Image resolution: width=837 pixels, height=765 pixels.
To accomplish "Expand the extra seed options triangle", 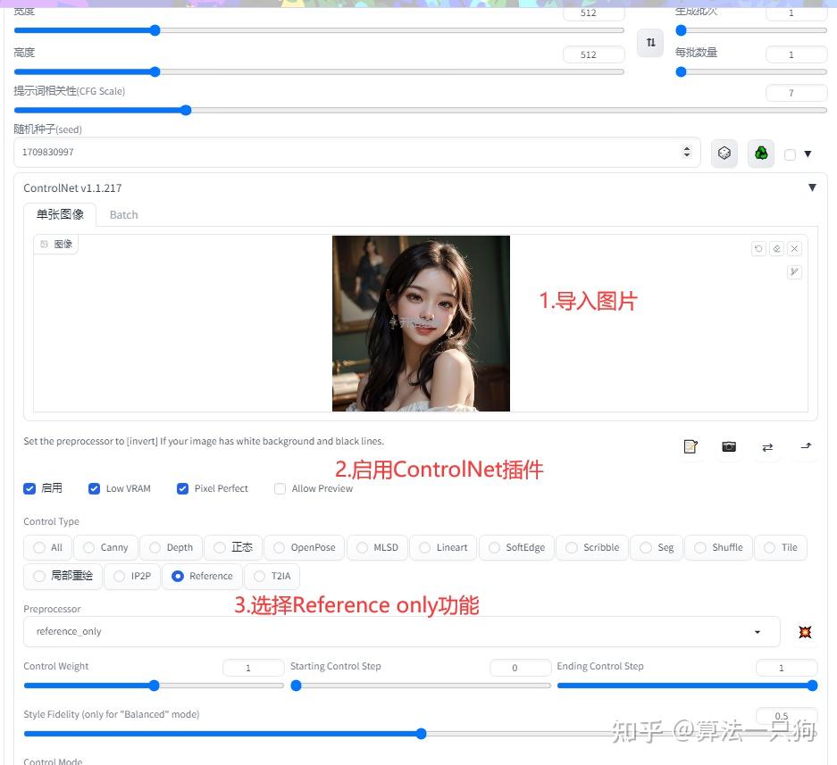I will tap(808, 153).
